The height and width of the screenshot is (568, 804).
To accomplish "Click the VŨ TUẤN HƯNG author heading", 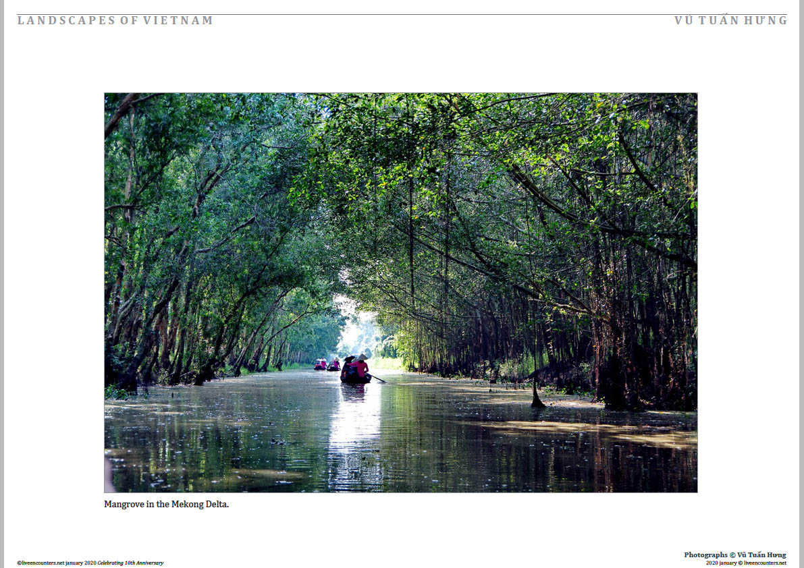I will point(730,20).
